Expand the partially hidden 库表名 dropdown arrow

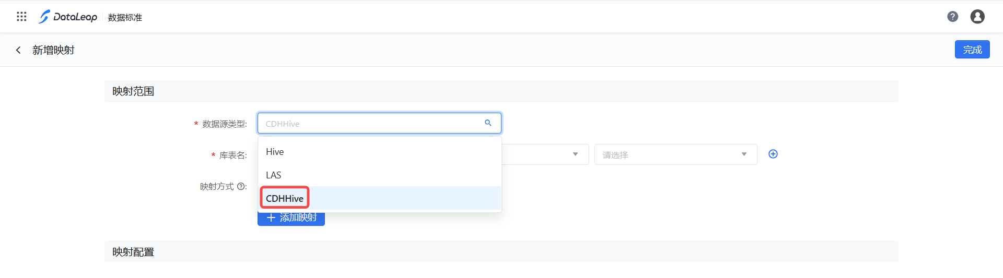coord(575,154)
